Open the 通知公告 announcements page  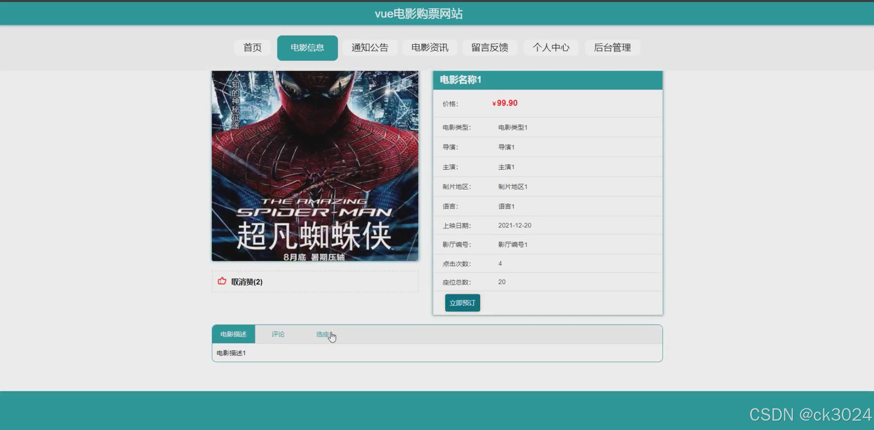coord(369,48)
